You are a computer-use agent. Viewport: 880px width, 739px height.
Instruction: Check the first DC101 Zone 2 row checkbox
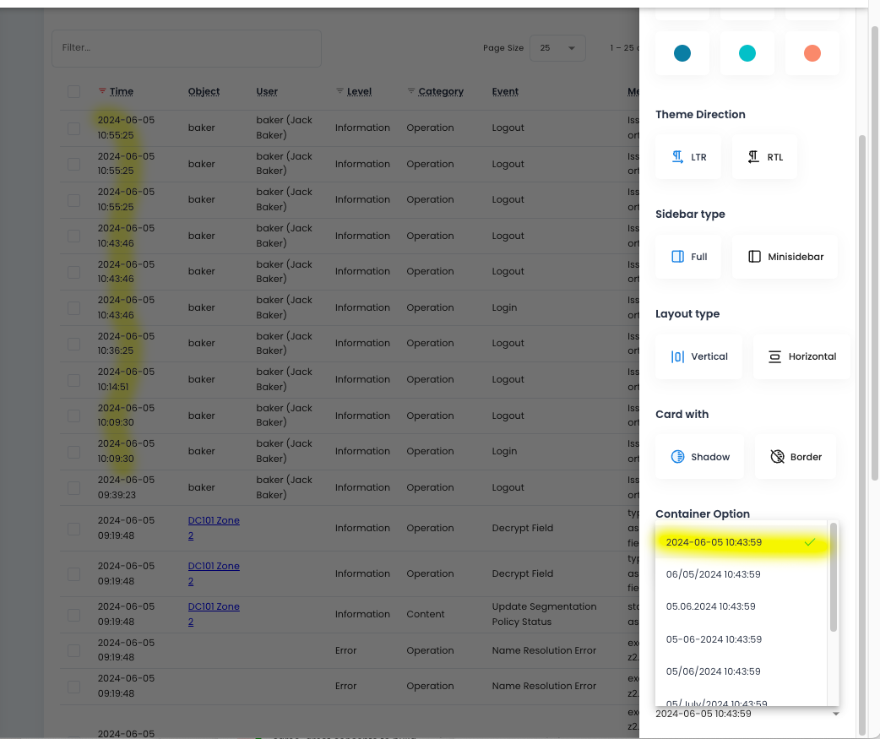74,529
